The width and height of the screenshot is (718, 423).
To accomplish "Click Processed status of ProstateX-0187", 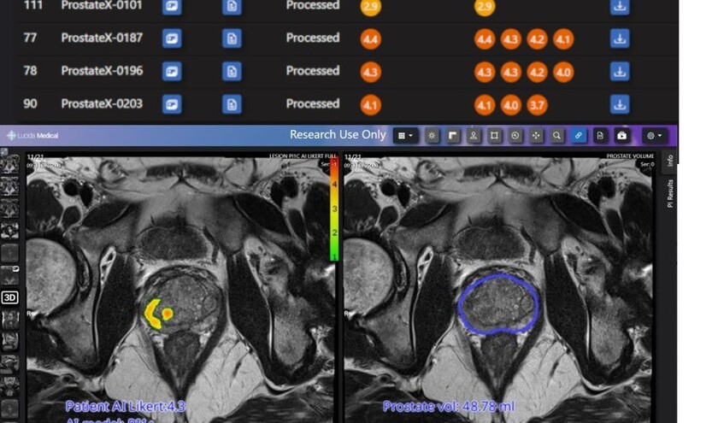I will click(x=313, y=38).
